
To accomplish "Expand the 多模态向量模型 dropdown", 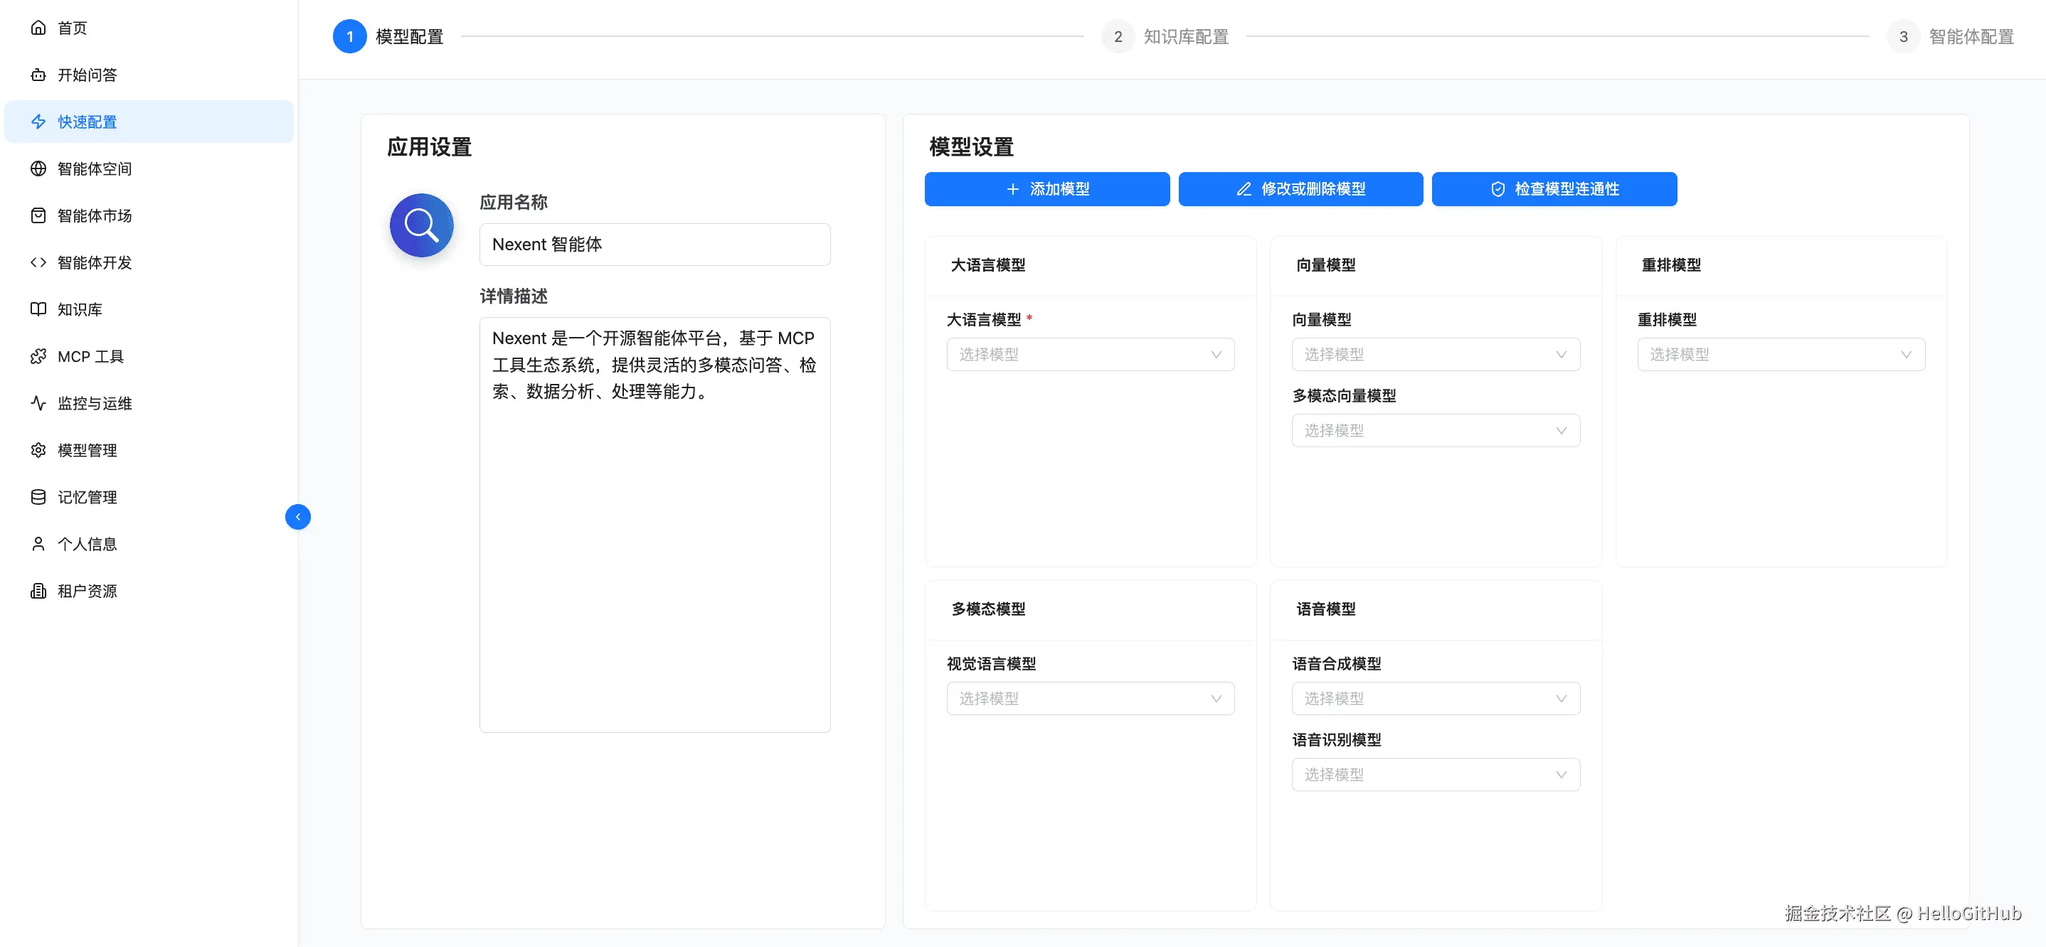I will point(1434,430).
